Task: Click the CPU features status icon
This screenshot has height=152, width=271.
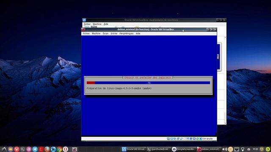Action: [x=194, y=138]
